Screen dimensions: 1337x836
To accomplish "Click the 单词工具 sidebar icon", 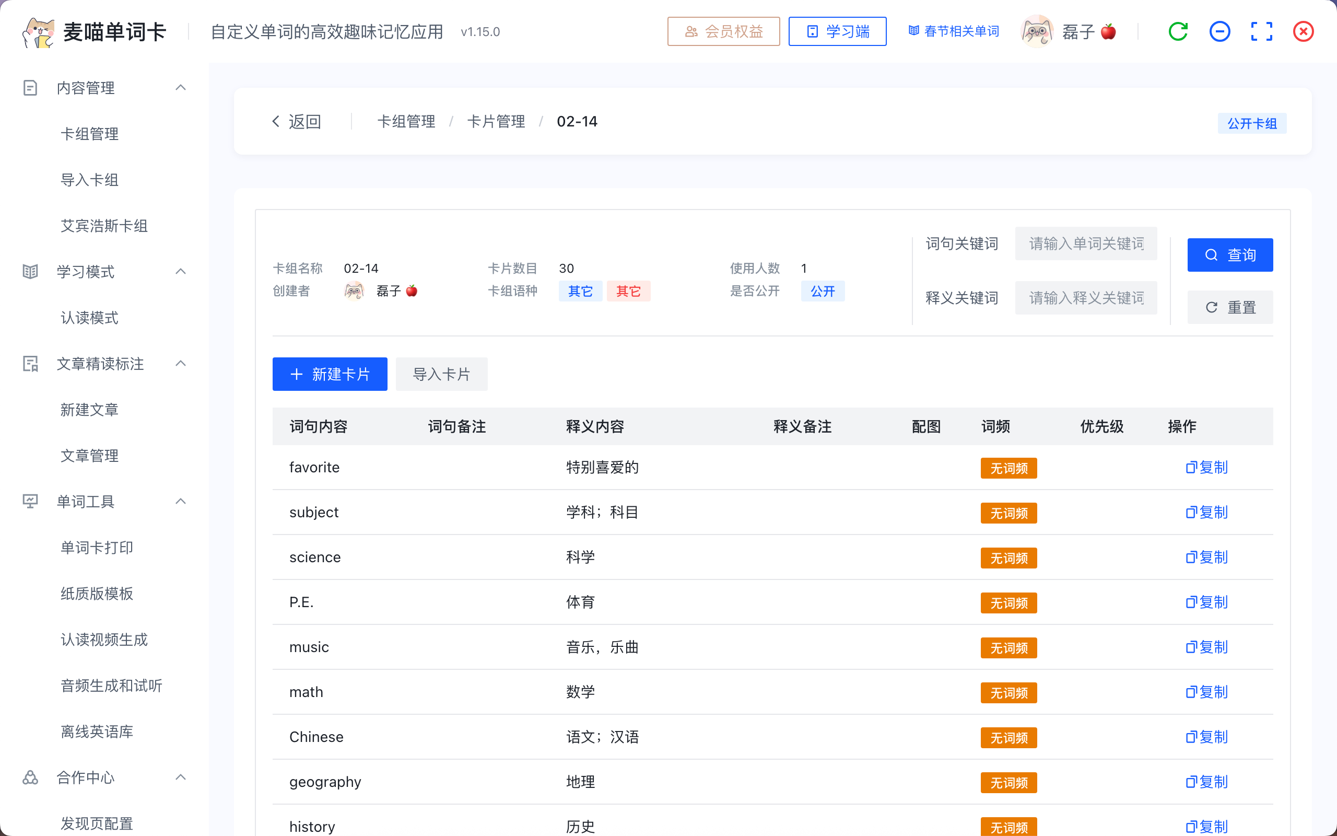I will click(x=30, y=502).
